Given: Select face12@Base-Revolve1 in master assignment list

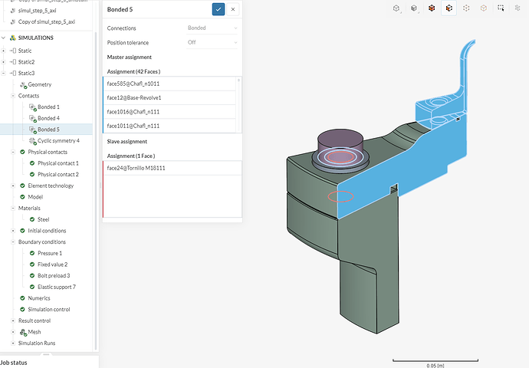Looking at the screenshot, I should click(x=134, y=97).
